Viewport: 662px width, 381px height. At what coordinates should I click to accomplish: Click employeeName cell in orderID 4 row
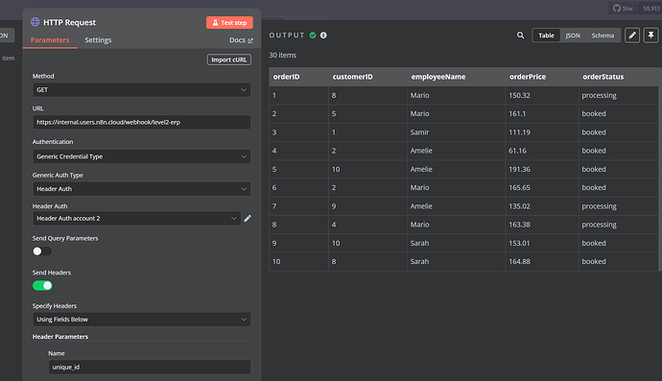click(456, 151)
